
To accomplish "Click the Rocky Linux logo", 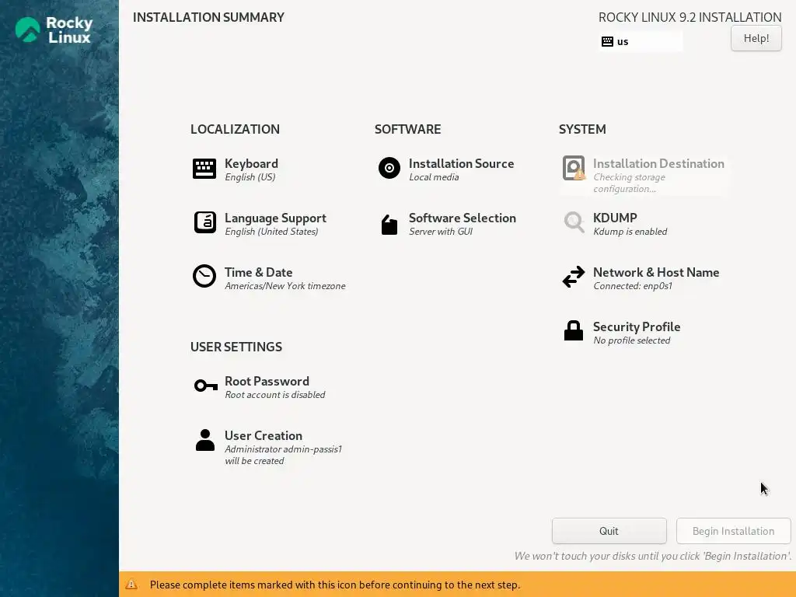I will [x=54, y=30].
